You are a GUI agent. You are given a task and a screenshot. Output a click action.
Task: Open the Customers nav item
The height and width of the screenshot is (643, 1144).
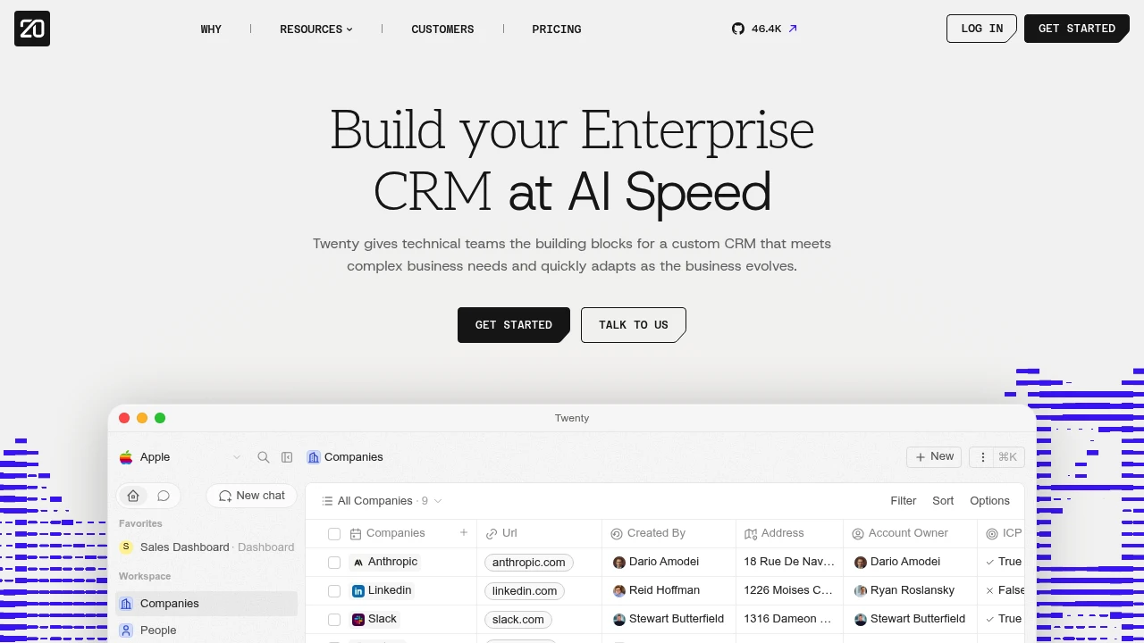coord(442,29)
